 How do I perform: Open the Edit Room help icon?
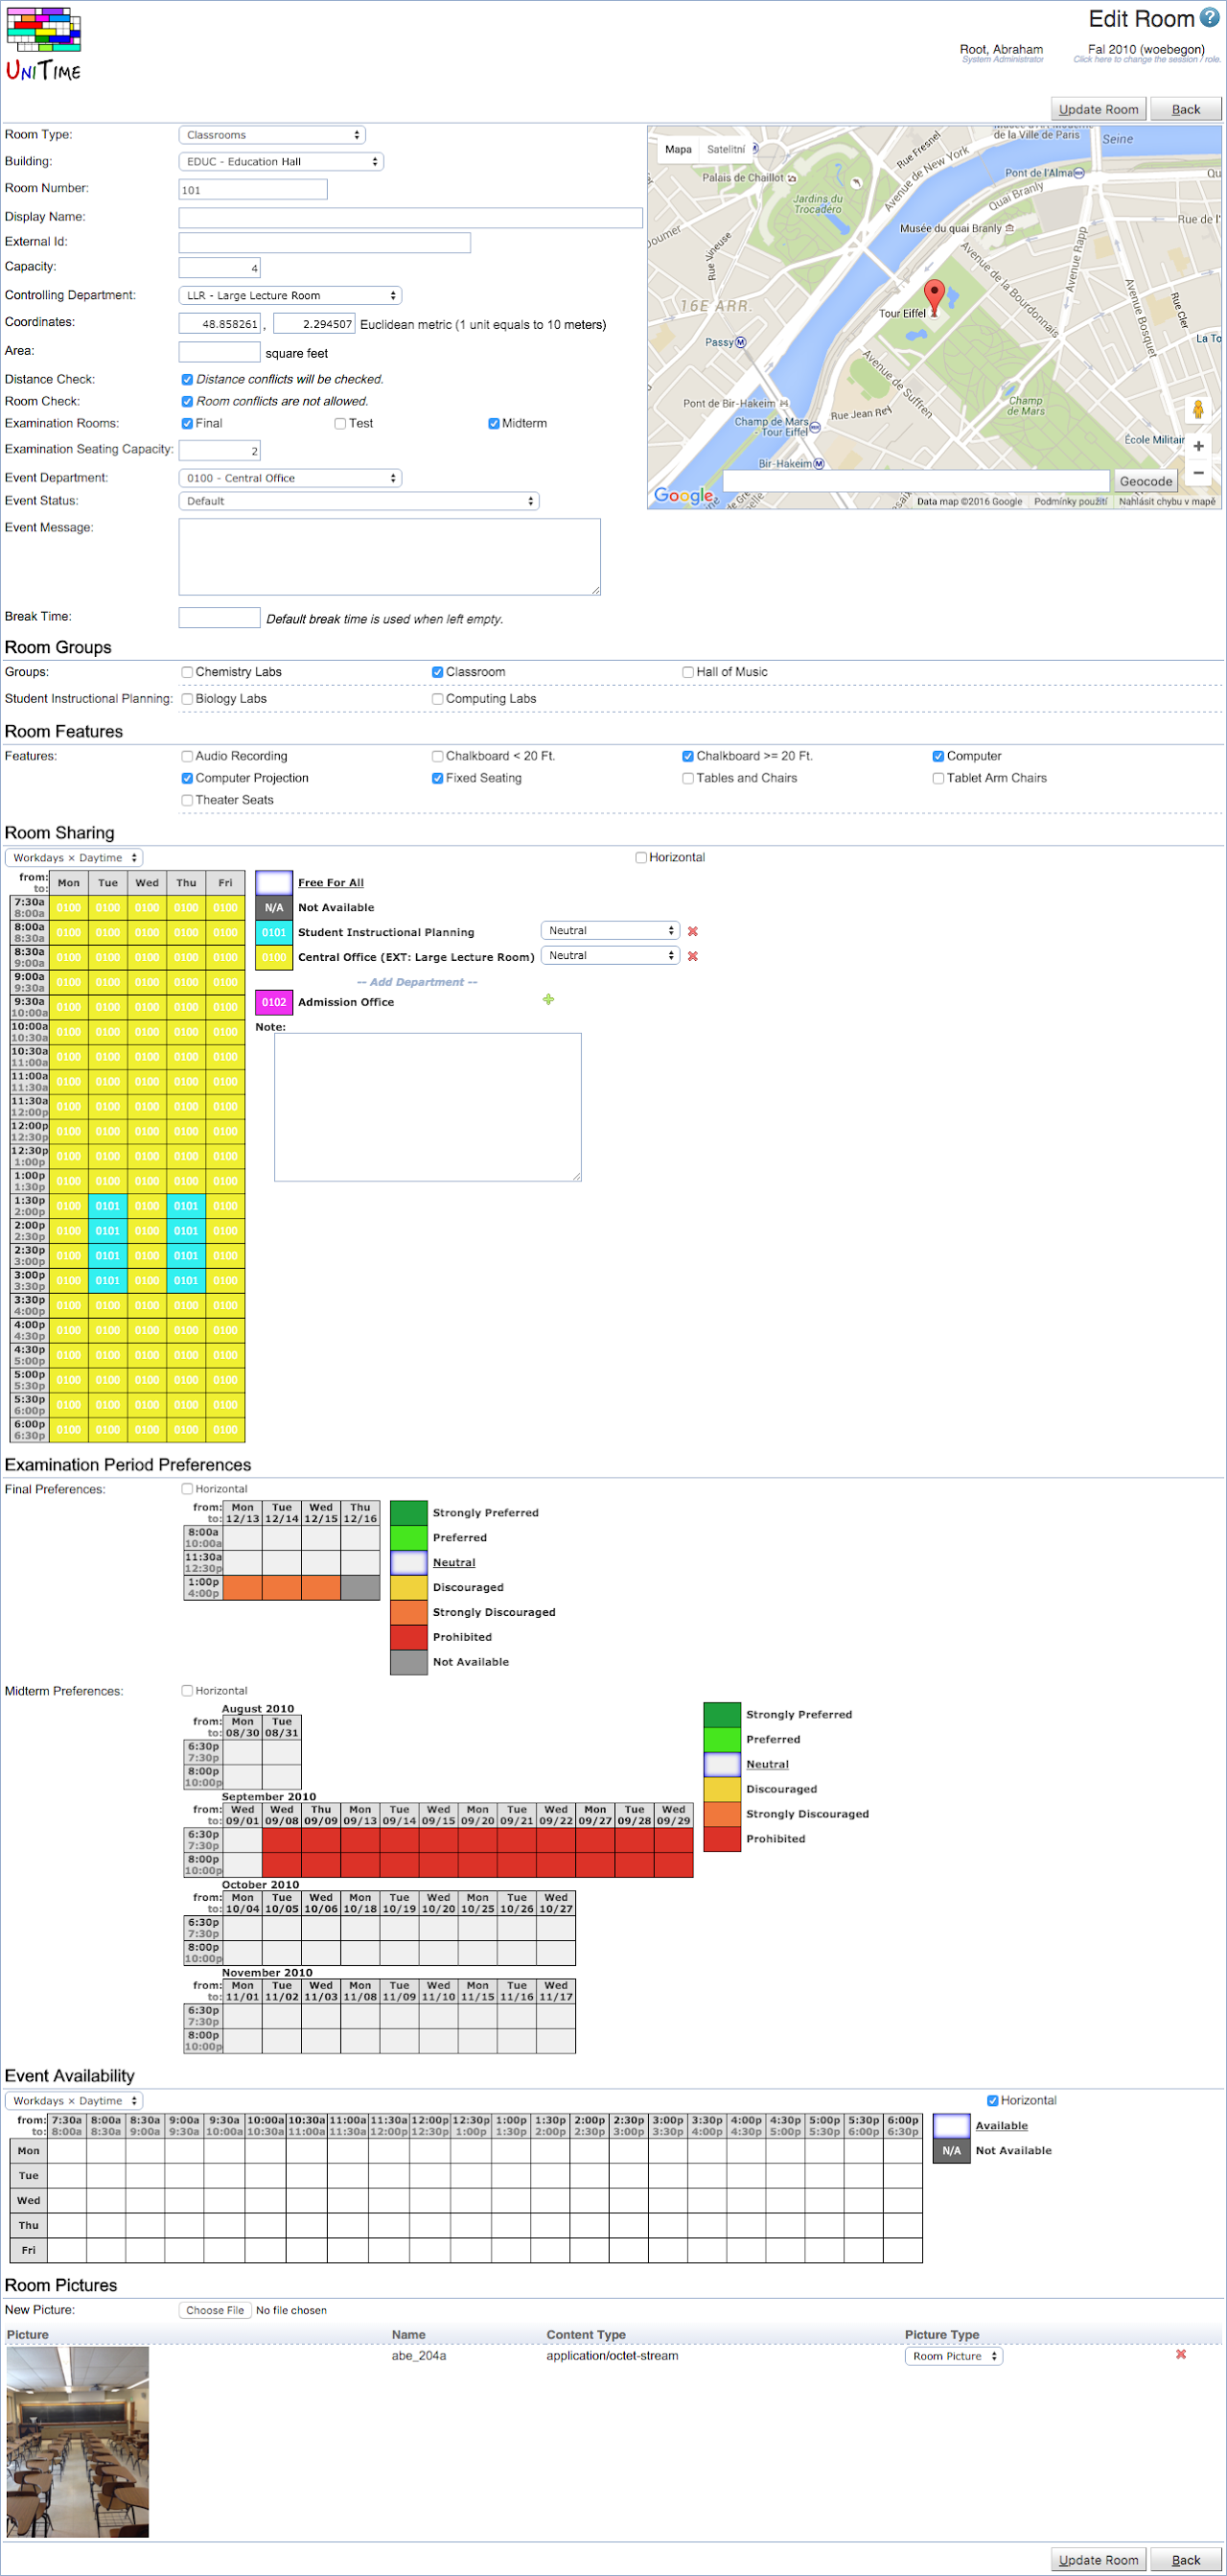coord(1209,18)
